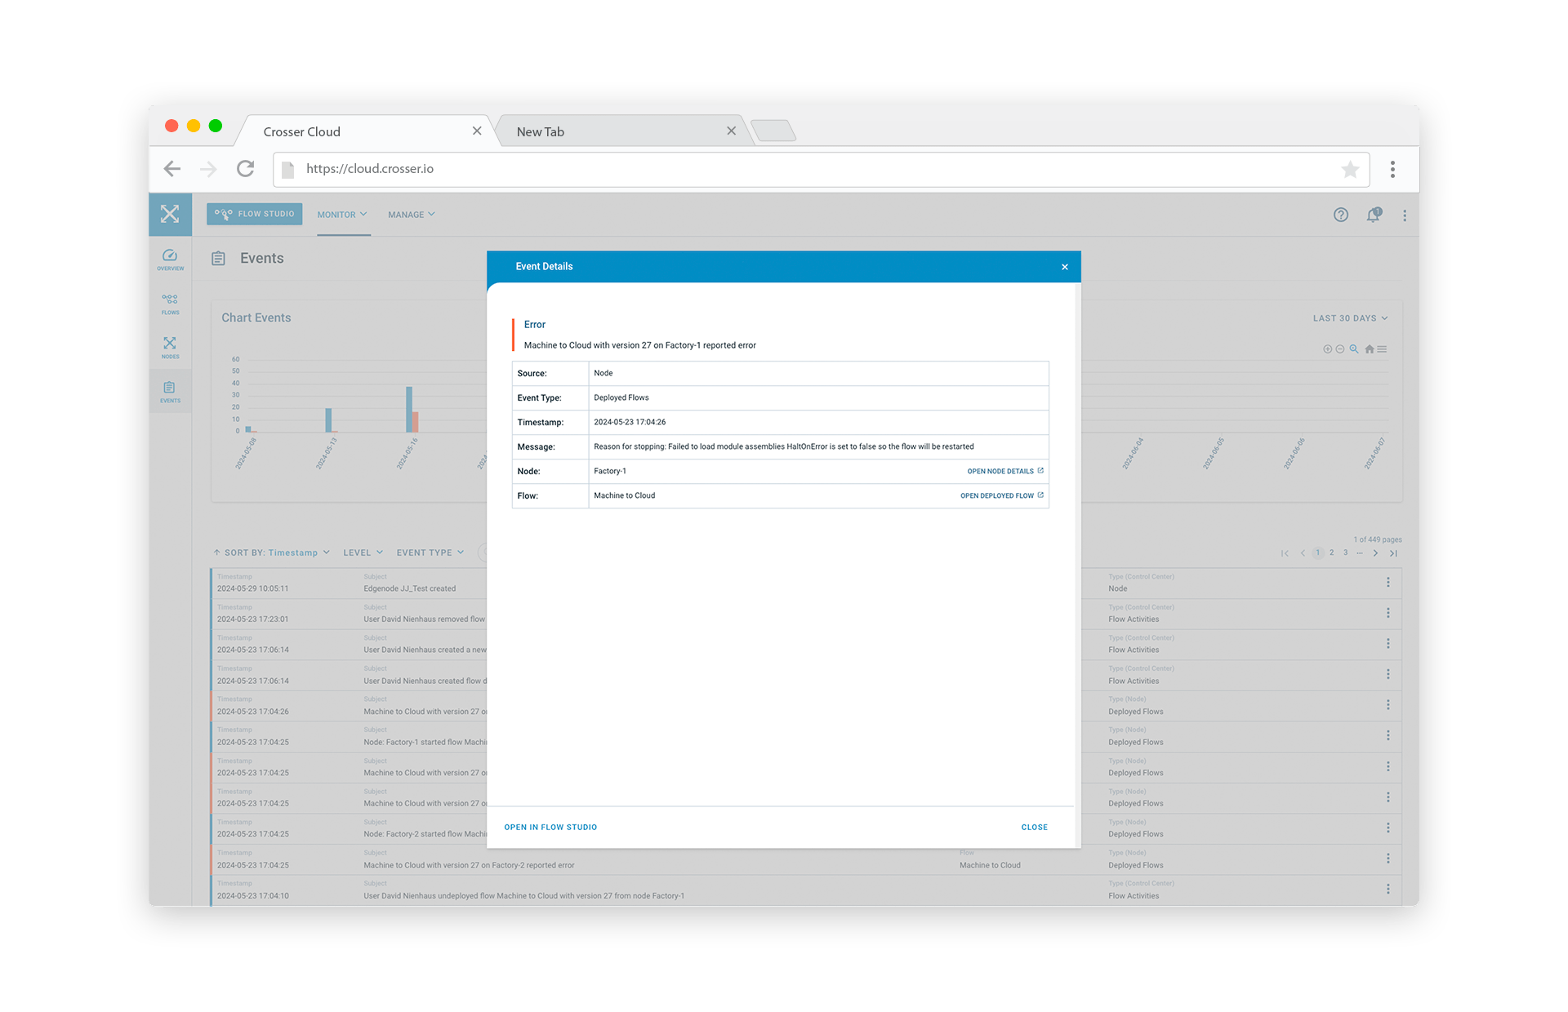Expand the Manage menu
The image size is (1568, 1012).
(x=412, y=215)
